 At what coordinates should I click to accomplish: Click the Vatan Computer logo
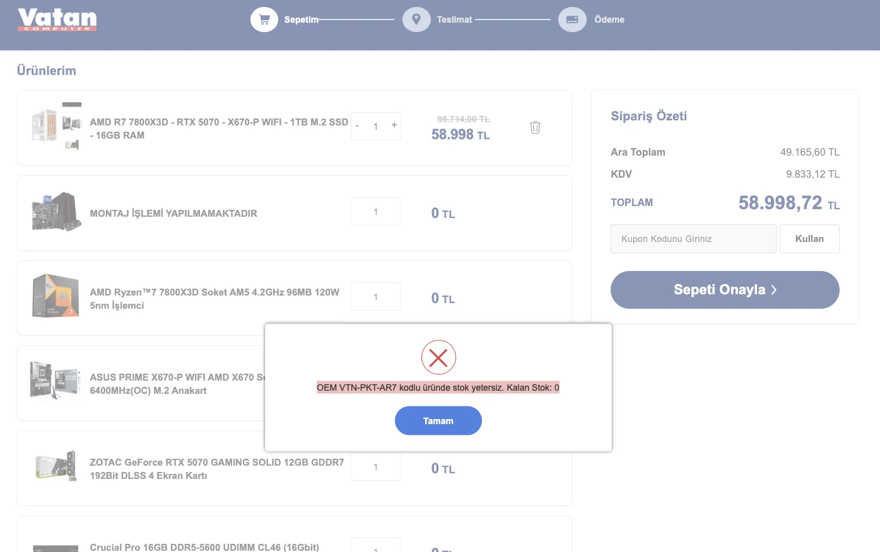57,20
